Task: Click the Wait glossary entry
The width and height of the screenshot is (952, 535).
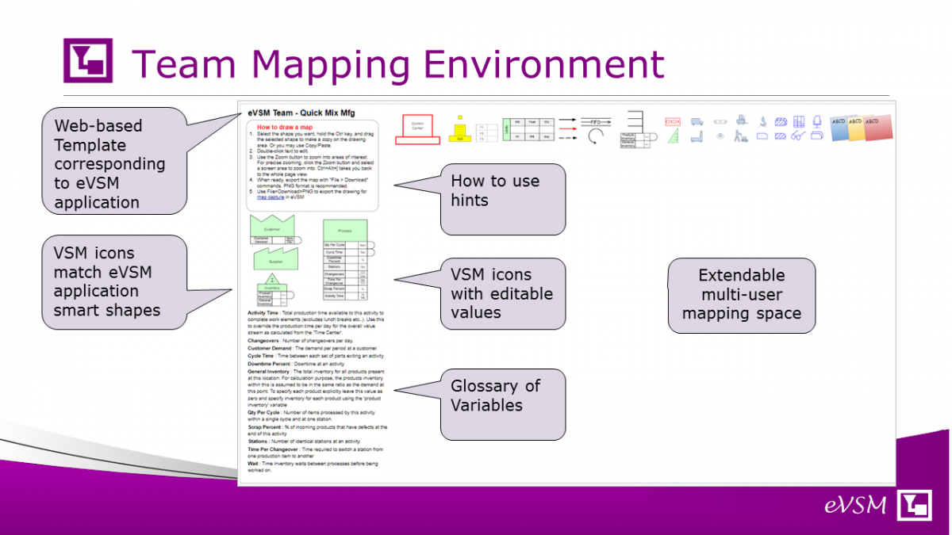Action: (313, 466)
